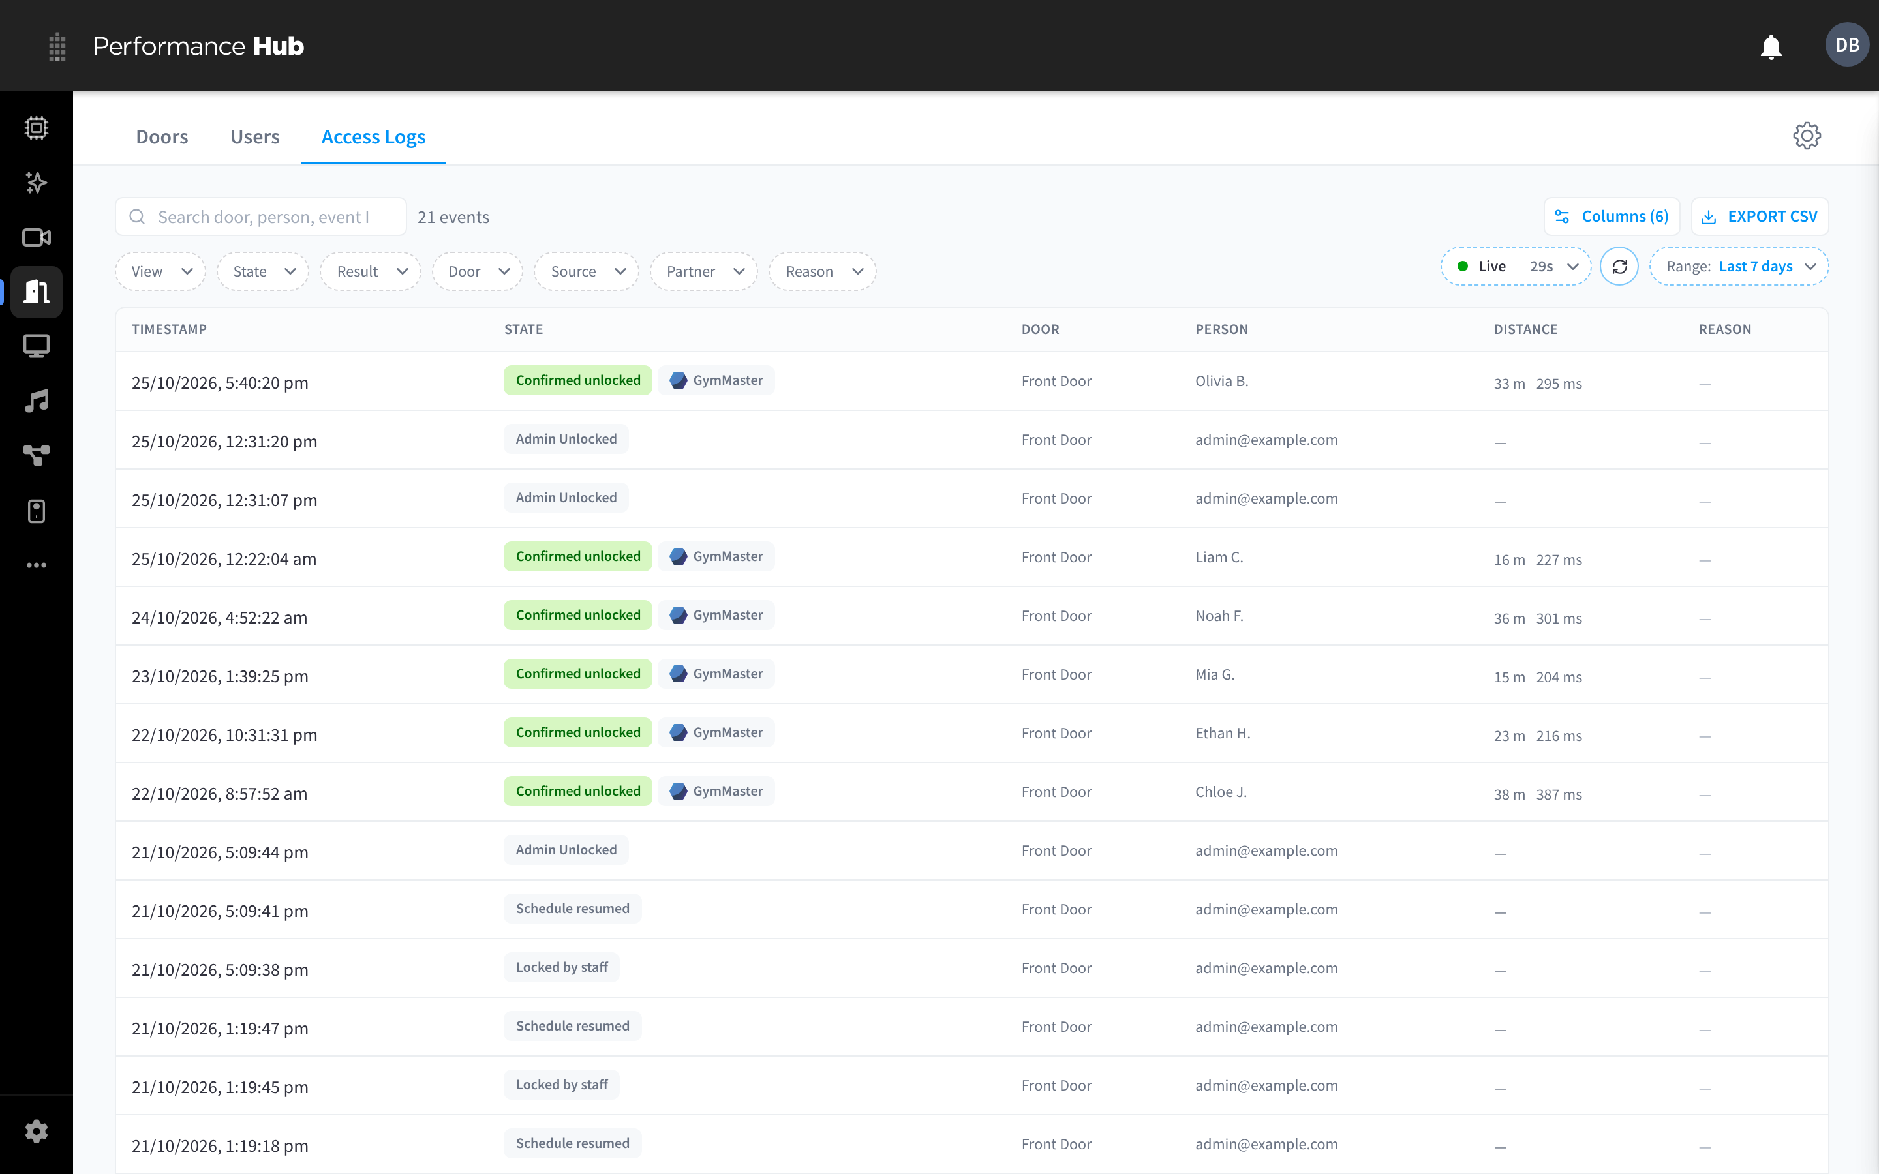Image resolution: width=1879 pixels, height=1174 pixels.
Task: Open the monitor display sidebar icon
Action: (x=37, y=346)
